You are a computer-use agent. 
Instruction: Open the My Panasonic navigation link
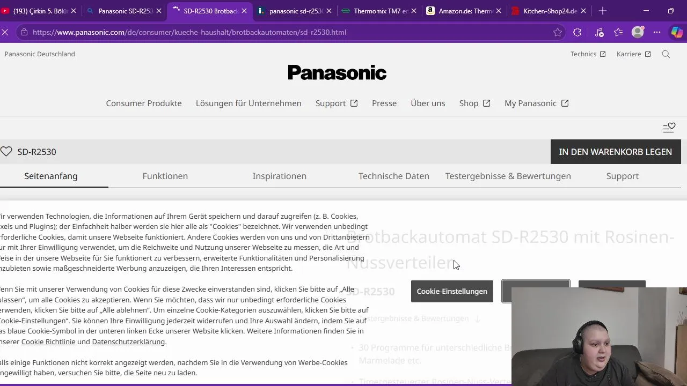(x=536, y=103)
